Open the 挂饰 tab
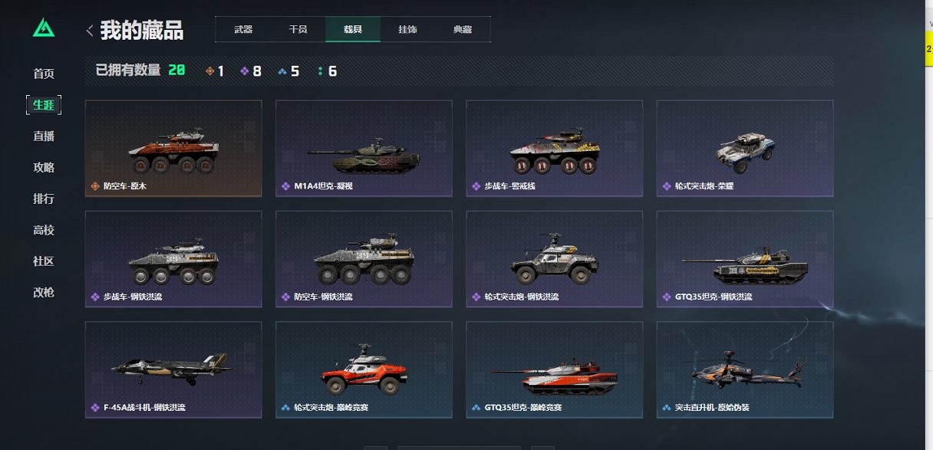Screen dimensions: 933x450 (x=407, y=30)
